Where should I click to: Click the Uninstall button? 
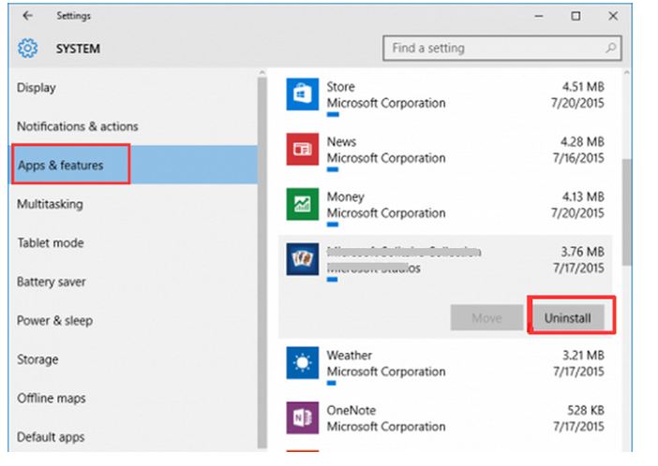point(568,318)
